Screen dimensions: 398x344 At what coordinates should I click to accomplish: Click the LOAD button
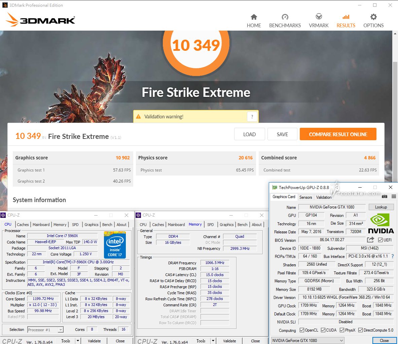point(250,134)
